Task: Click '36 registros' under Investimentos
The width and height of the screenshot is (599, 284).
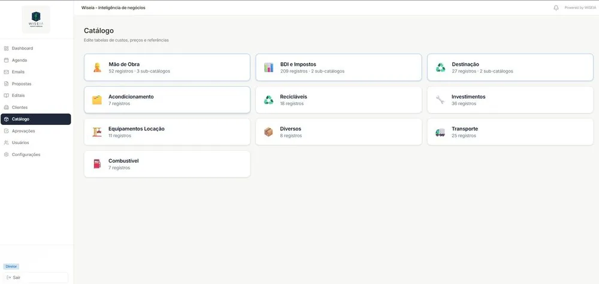Action: [x=464, y=103]
